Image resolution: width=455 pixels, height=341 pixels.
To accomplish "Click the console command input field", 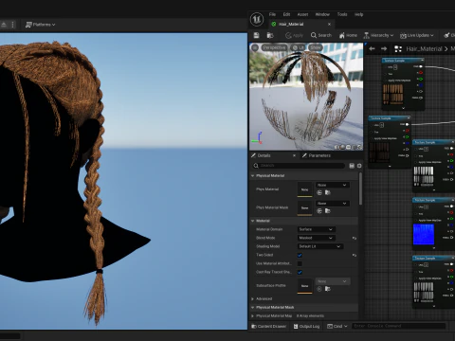I will pos(399,326).
